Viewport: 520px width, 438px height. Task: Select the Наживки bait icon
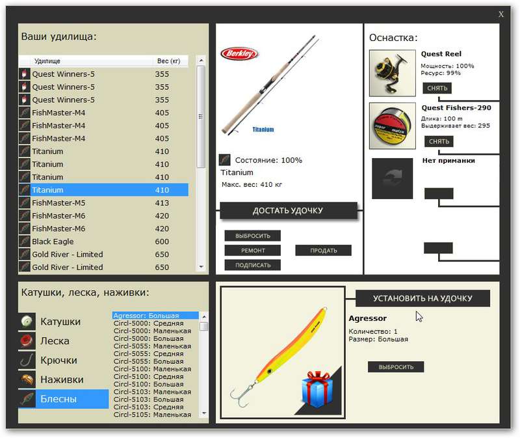point(27,379)
